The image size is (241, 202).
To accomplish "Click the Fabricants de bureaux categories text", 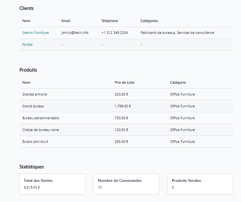I will [x=158, y=33].
